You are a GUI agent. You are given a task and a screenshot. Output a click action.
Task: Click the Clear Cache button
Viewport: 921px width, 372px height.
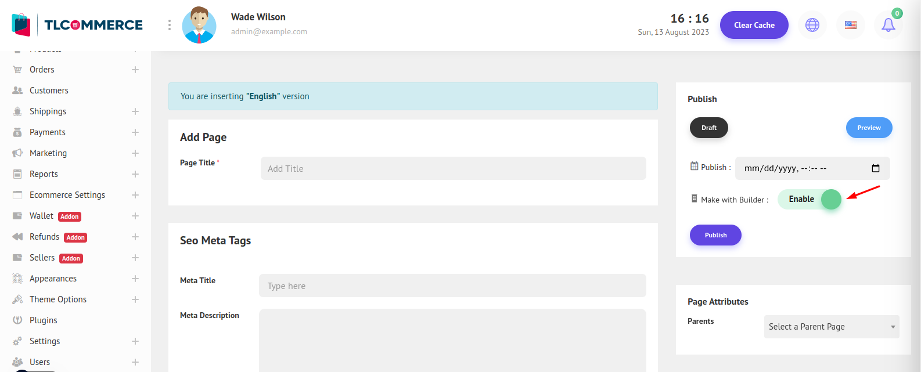[x=754, y=25]
